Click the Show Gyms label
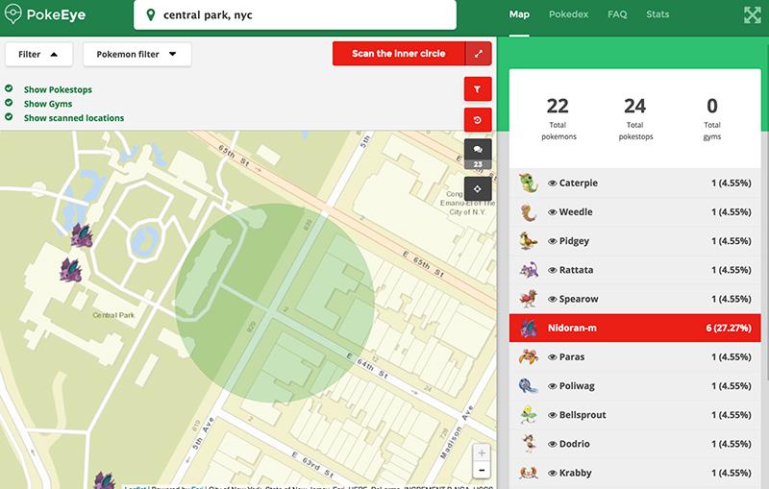The image size is (769, 489). point(48,104)
